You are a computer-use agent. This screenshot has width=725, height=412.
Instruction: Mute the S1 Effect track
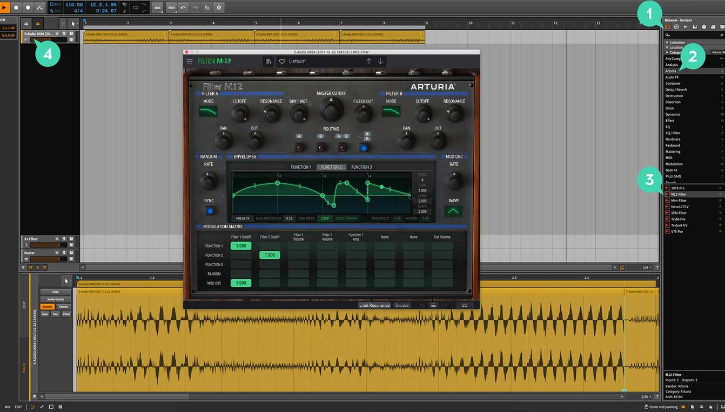(71, 238)
